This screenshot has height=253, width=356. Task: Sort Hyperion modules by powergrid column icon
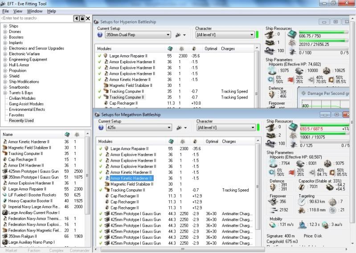coord(182,49)
